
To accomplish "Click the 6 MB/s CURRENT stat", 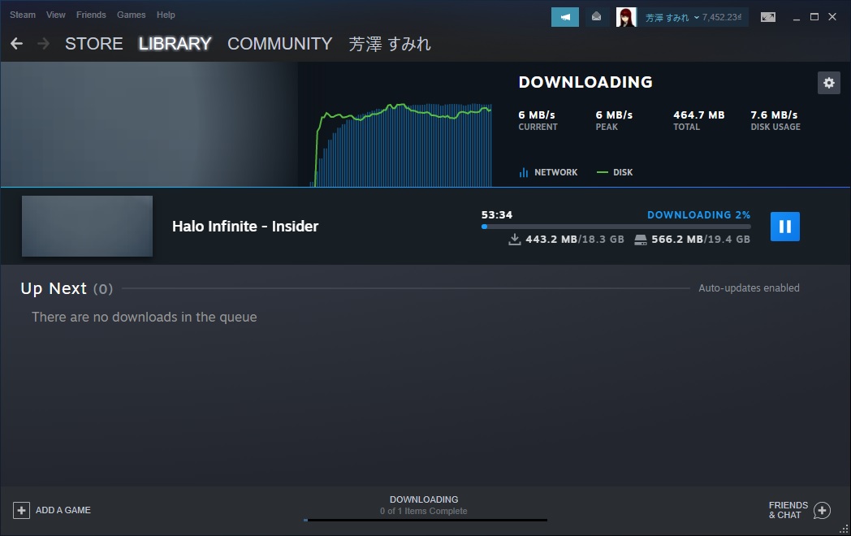I will point(538,120).
